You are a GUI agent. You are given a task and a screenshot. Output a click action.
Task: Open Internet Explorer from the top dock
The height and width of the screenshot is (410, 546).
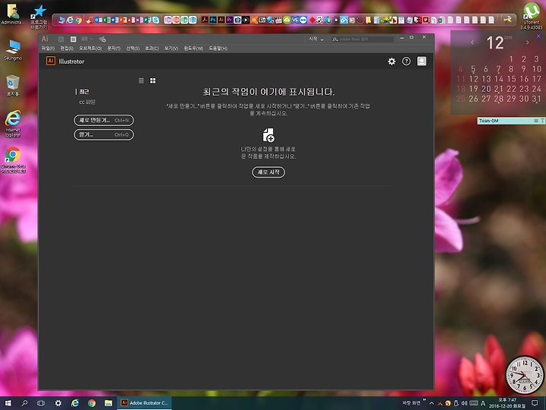coord(70,20)
